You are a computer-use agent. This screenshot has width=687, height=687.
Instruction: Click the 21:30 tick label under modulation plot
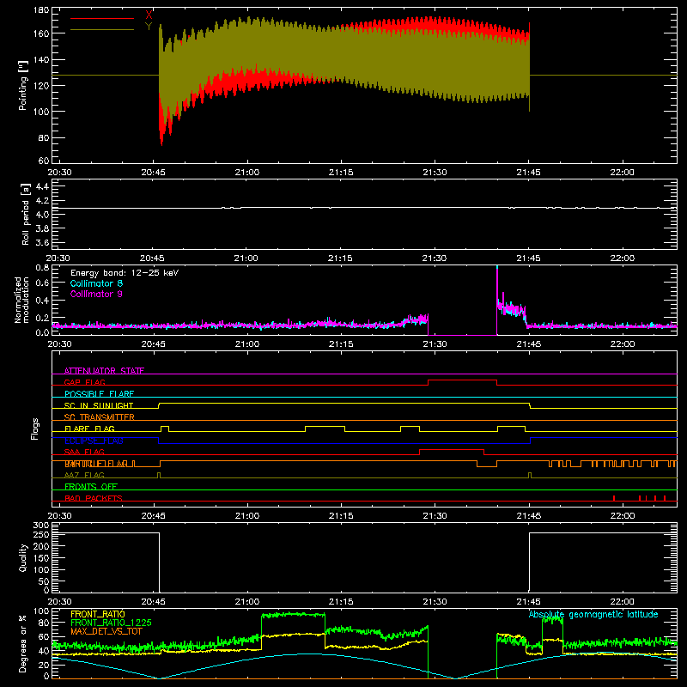coord(435,344)
